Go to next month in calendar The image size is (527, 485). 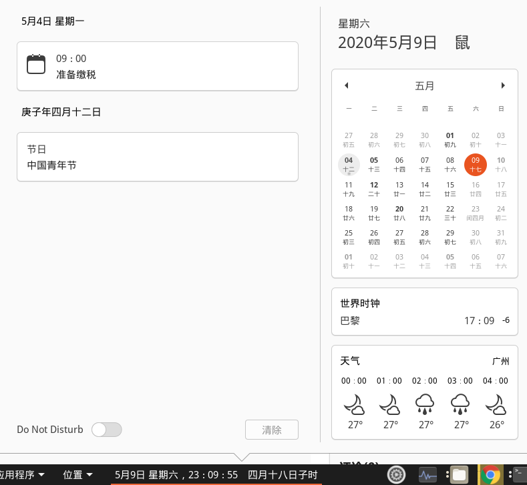point(503,85)
